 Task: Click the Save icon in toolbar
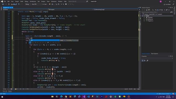click(14, 4)
